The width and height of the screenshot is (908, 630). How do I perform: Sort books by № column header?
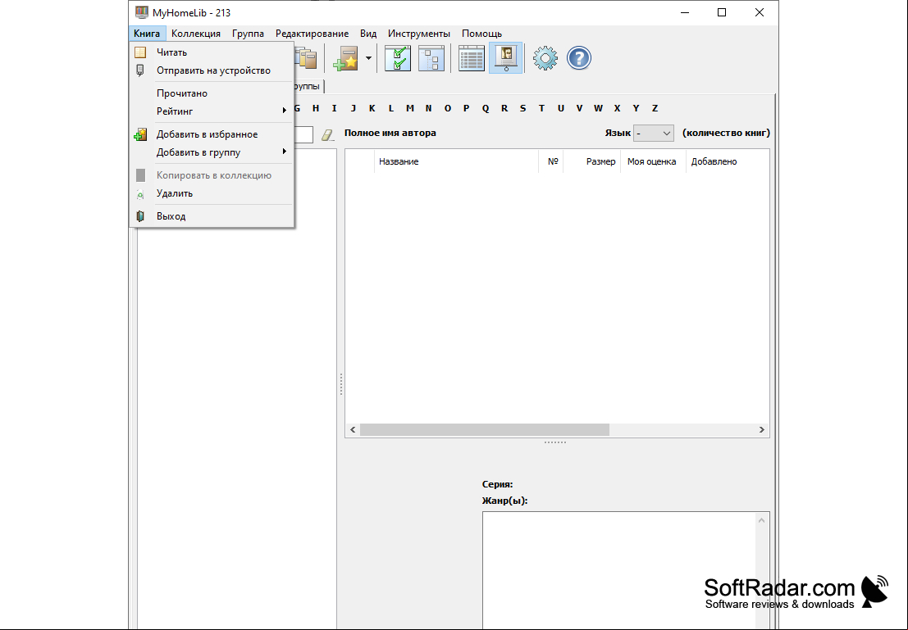tap(550, 161)
